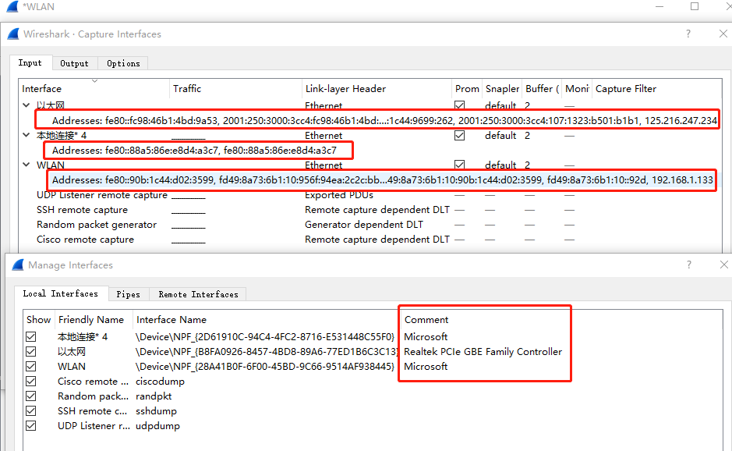The width and height of the screenshot is (732, 451).
Task: Select the Cisco remote capture row
Action: (x=370, y=240)
